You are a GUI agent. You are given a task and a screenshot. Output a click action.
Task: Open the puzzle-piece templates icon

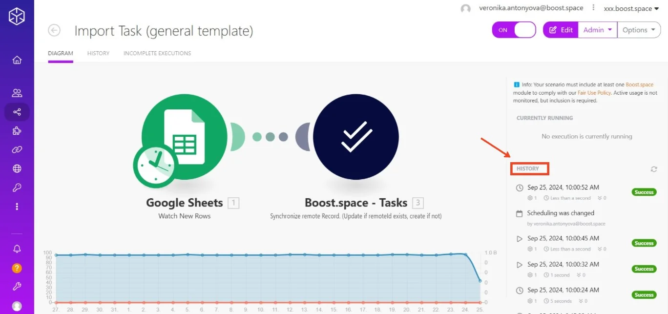tap(17, 131)
